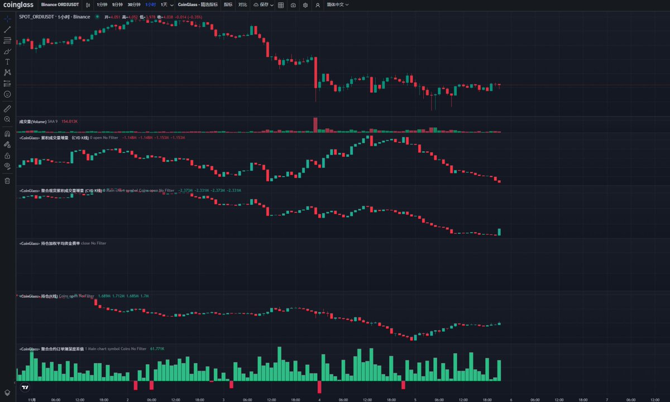The height and width of the screenshot is (402, 670).
Task: Switch to the 30分钟 timeframe
Action: pyautogui.click(x=133, y=4)
